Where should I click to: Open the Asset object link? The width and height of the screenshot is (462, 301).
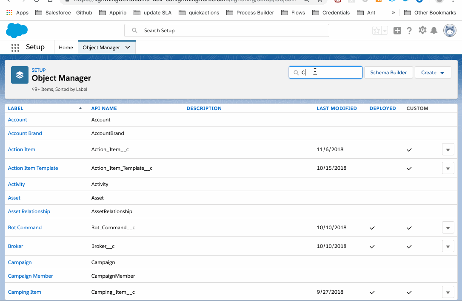tap(14, 198)
